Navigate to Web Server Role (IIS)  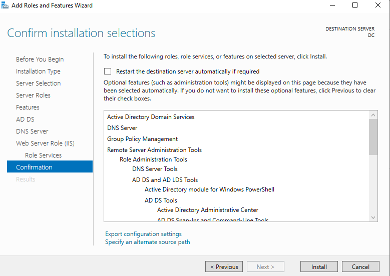pyautogui.click(x=45, y=143)
